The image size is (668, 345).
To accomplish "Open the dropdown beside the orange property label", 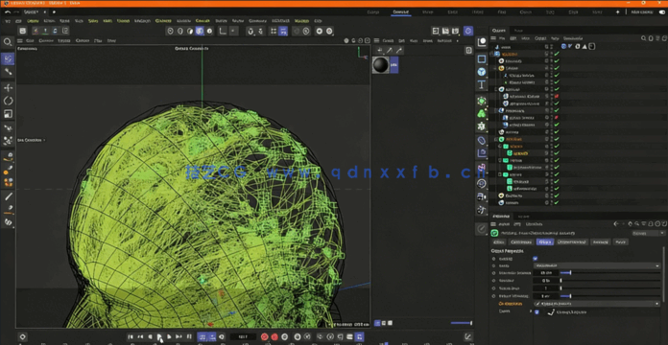I will pyautogui.click(x=596, y=304).
